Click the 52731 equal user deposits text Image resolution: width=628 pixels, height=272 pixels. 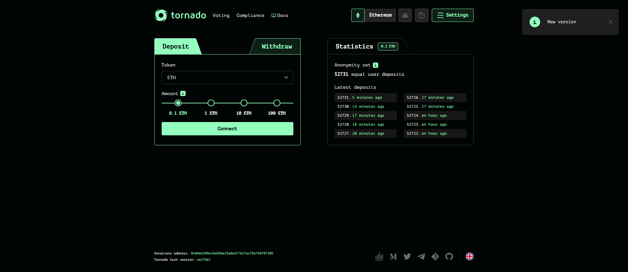coord(369,74)
